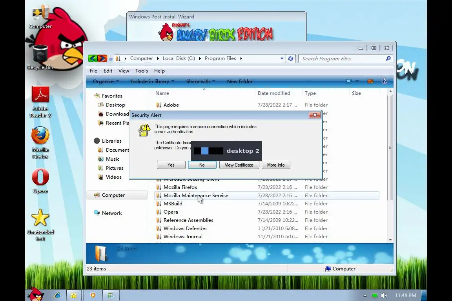Launch Adobe Reader X desktop shortcut
The width and height of the screenshot is (452, 301).
pyautogui.click(x=40, y=102)
